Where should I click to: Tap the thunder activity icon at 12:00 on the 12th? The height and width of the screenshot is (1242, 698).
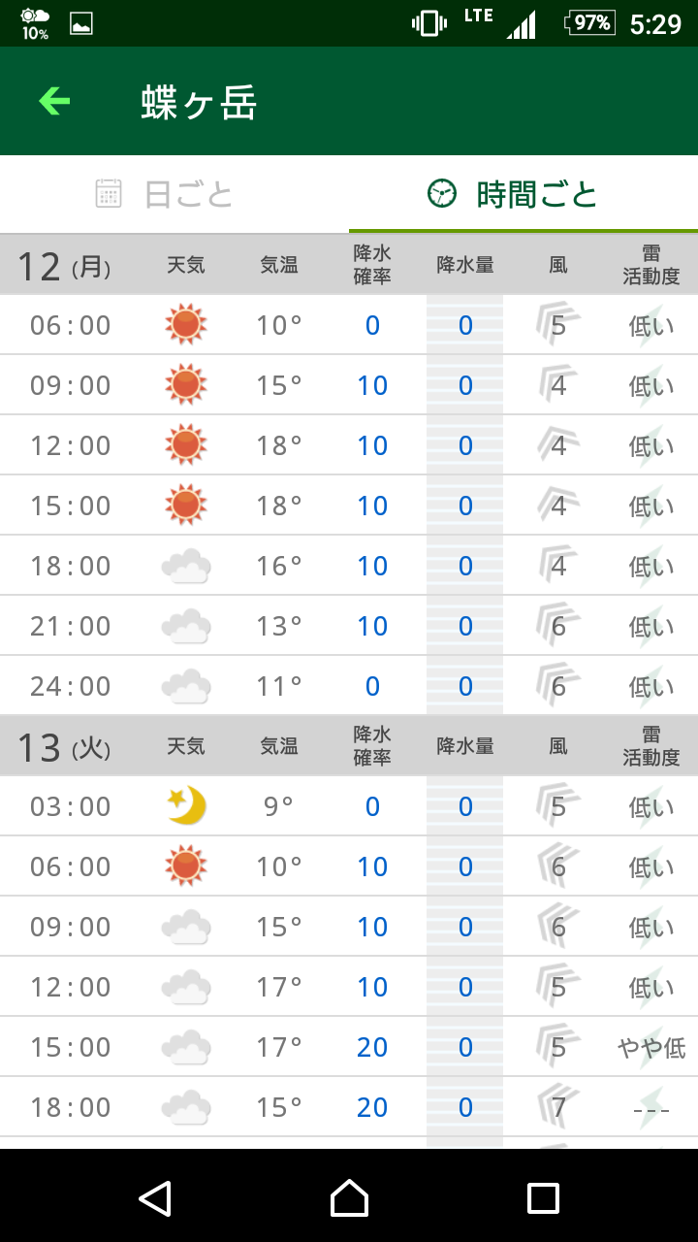click(651, 445)
